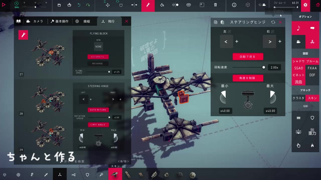Add another key for 左
Screen dimensions: 321x180
point(237,41)
